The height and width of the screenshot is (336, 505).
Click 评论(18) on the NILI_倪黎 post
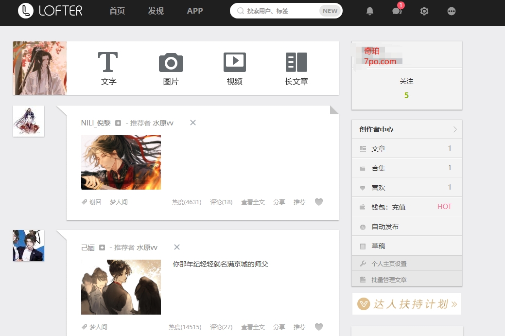point(221,202)
